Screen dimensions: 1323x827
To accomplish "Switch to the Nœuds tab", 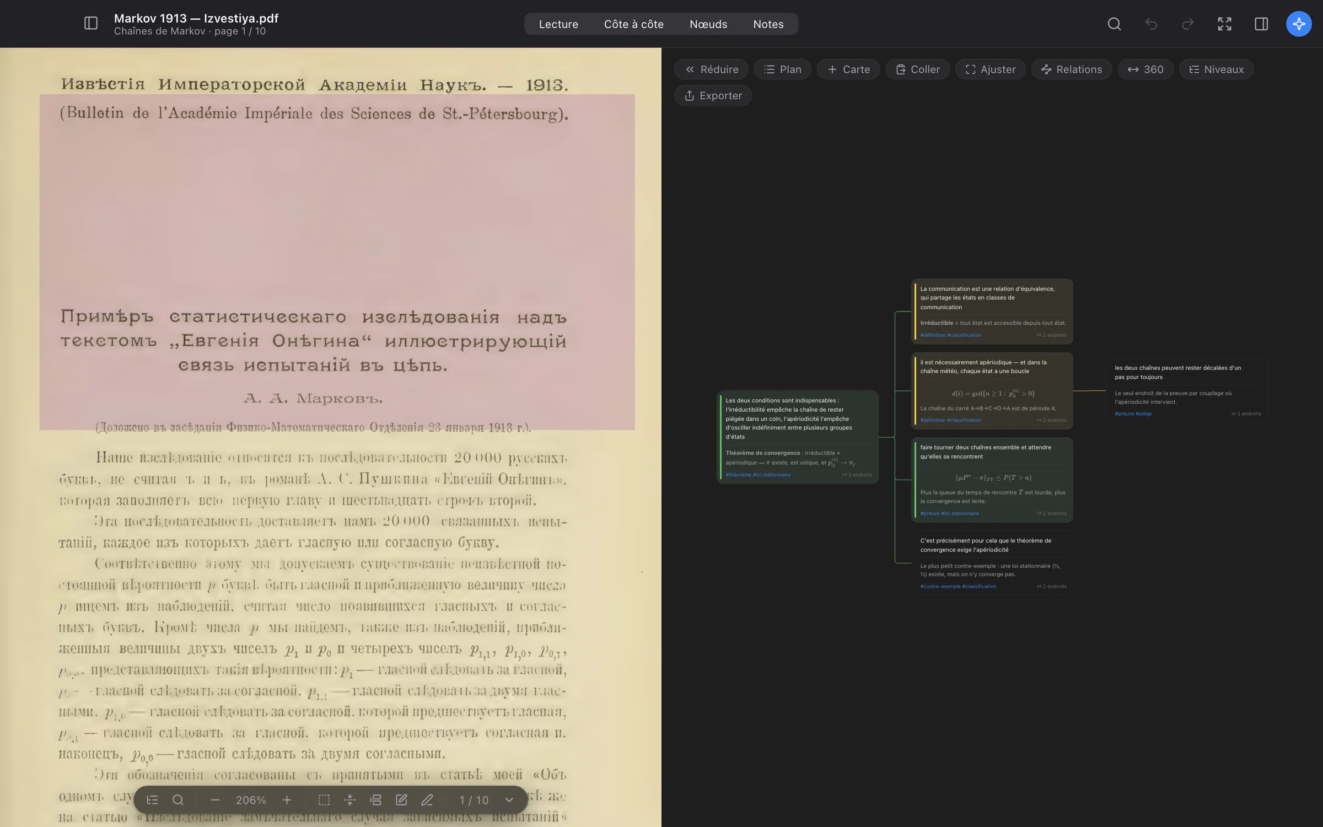I will pyautogui.click(x=708, y=24).
